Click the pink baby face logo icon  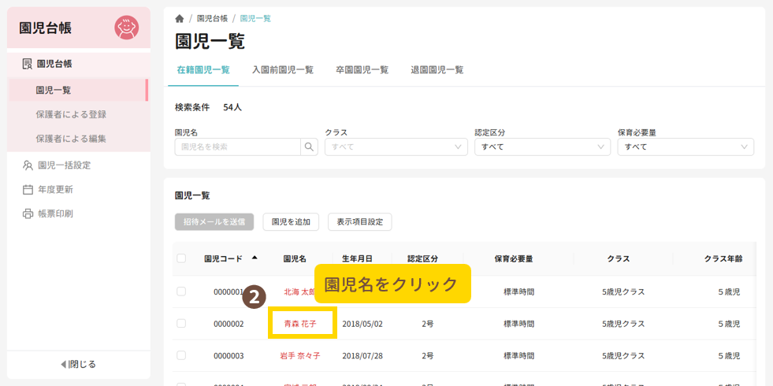pyautogui.click(x=126, y=28)
